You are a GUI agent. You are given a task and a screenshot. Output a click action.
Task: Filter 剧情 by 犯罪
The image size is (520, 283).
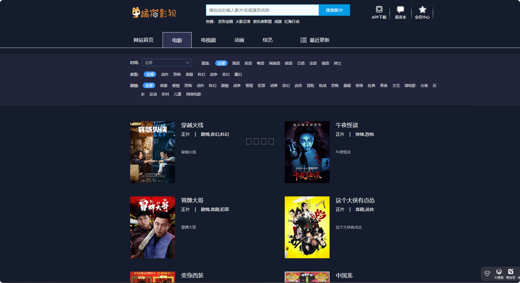point(262,85)
